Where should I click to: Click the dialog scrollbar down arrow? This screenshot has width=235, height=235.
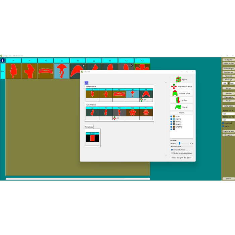tap(166, 156)
